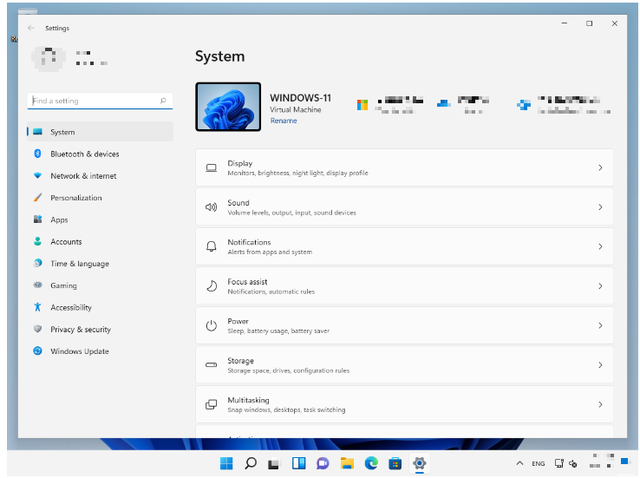Open Privacy & security section
This screenshot has width=640, height=478.
point(100,330)
